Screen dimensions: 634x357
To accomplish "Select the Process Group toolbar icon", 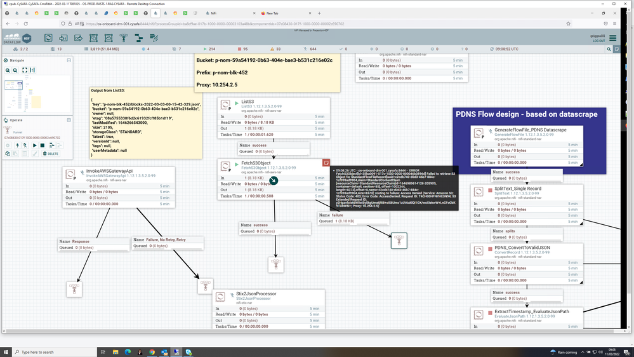I will click(x=93, y=37).
